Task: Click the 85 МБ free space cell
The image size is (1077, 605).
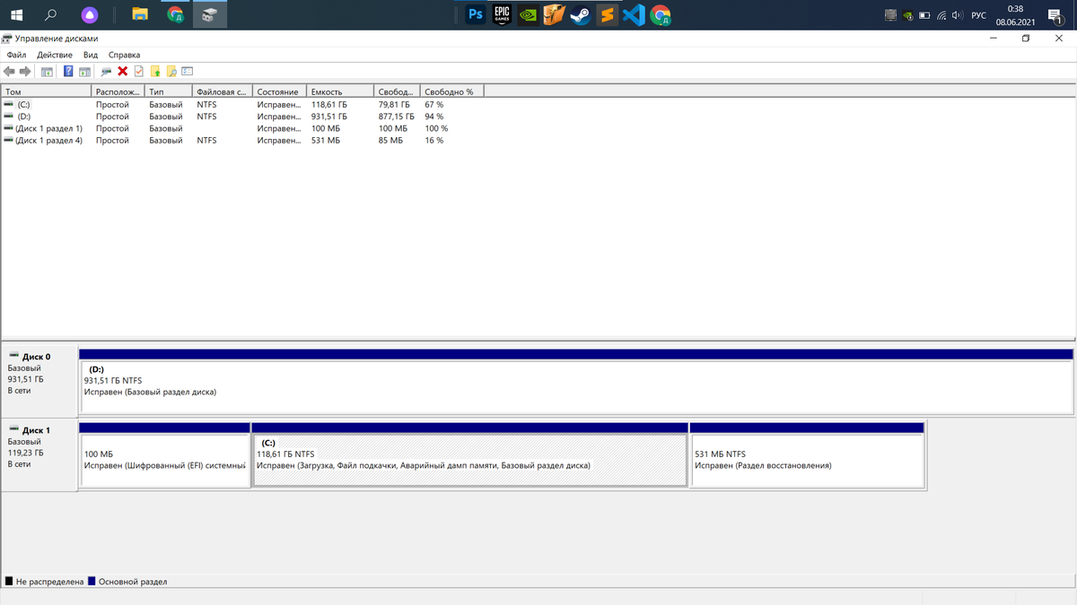Action: click(x=390, y=140)
